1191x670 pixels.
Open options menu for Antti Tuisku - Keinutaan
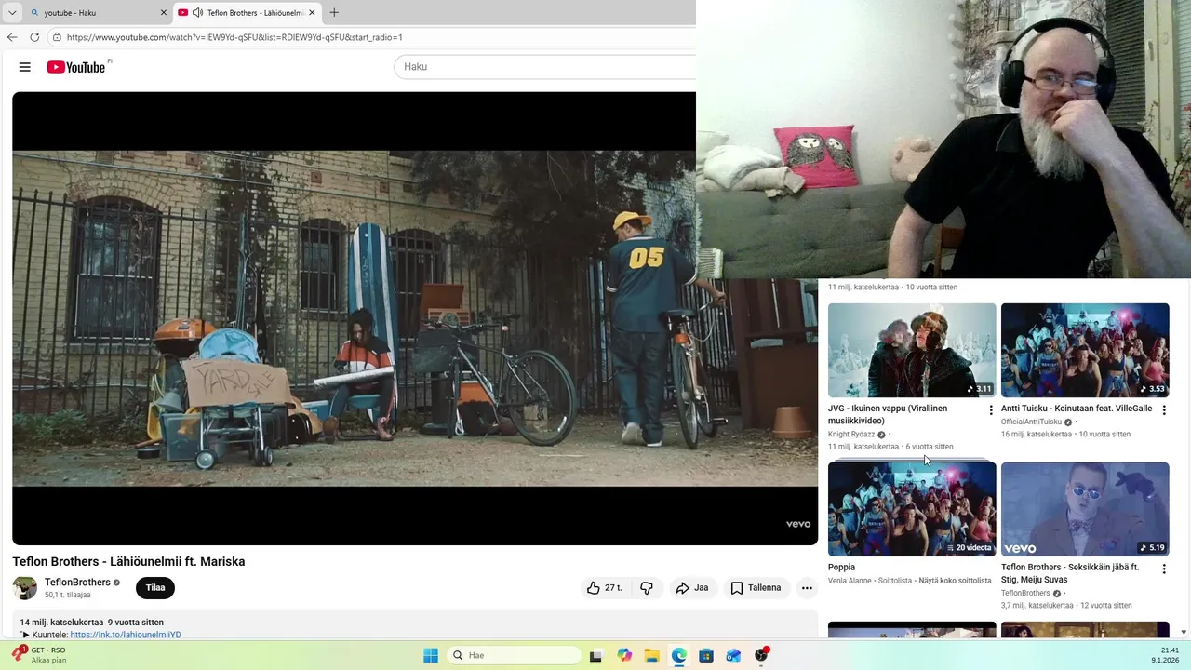tap(1164, 410)
